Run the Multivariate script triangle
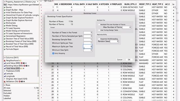 (4, 23)
